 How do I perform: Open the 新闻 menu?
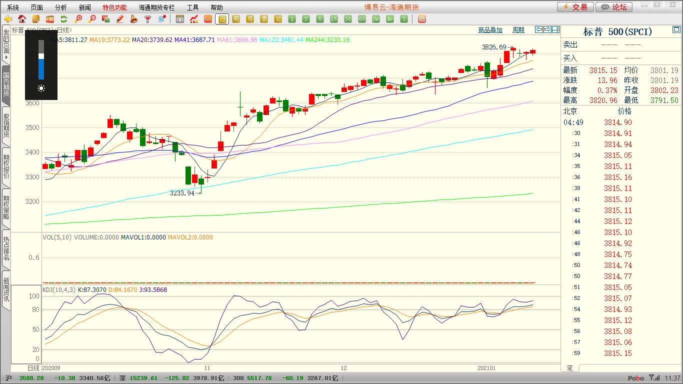pos(85,7)
